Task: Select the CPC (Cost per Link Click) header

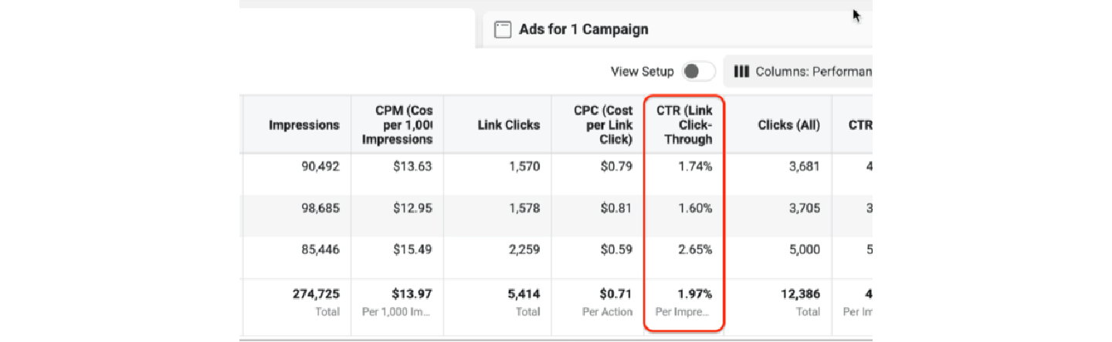Action: click(x=604, y=125)
